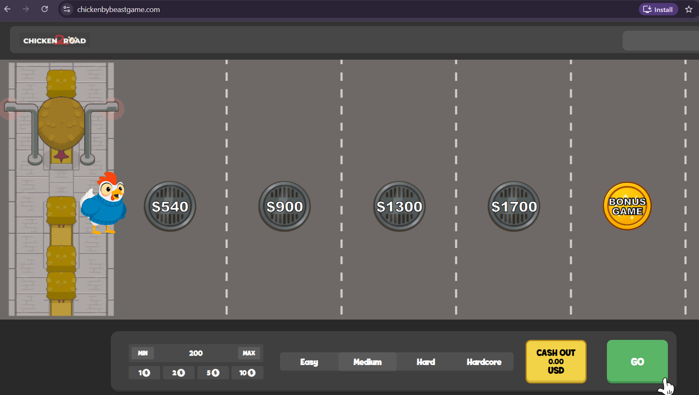Pick the 1 dollar quick bet
The height and width of the screenshot is (395, 699).
tap(144, 373)
